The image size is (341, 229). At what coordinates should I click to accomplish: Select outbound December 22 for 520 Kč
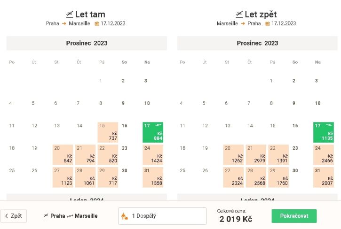point(108,155)
